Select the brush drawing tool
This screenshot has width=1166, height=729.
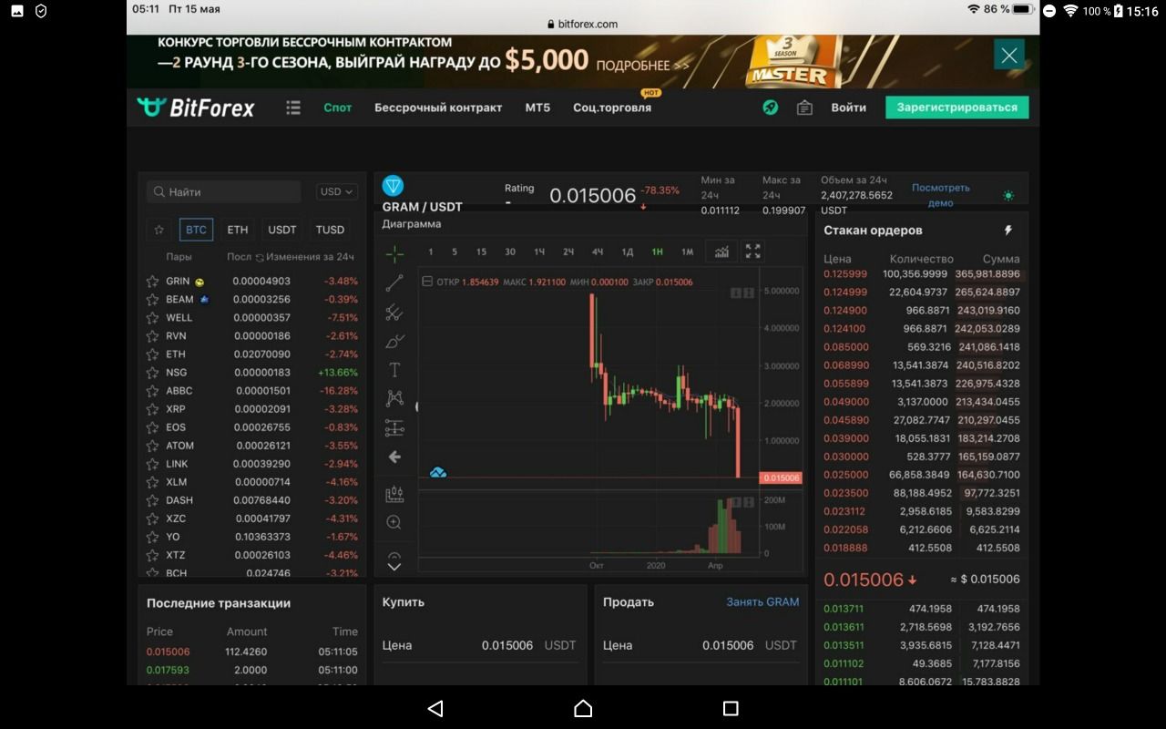pyautogui.click(x=394, y=341)
